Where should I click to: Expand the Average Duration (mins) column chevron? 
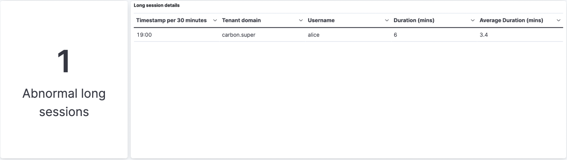point(558,20)
